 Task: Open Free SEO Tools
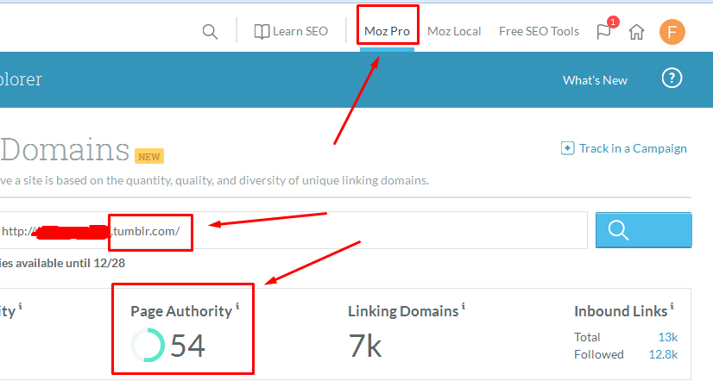pos(539,32)
